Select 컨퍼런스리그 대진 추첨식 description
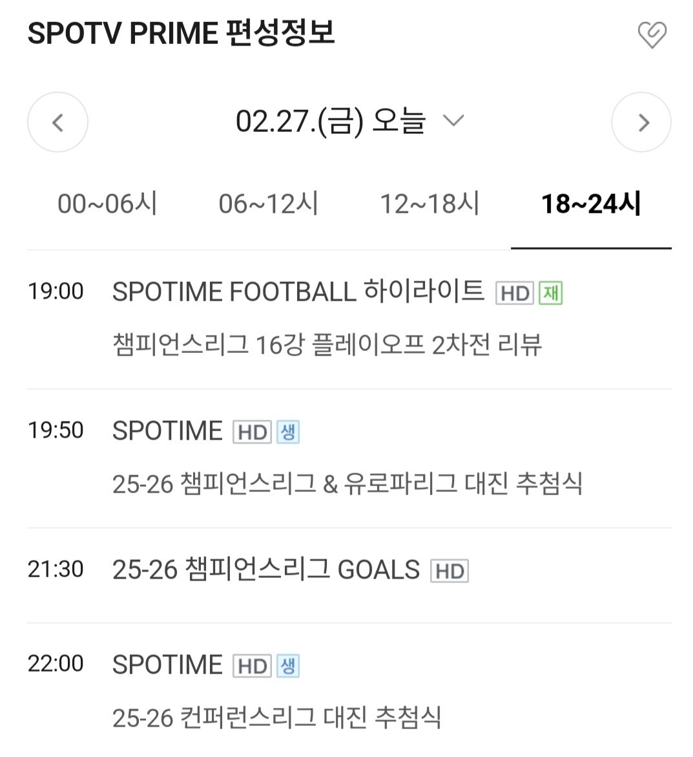The width and height of the screenshot is (693, 757). click(277, 718)
